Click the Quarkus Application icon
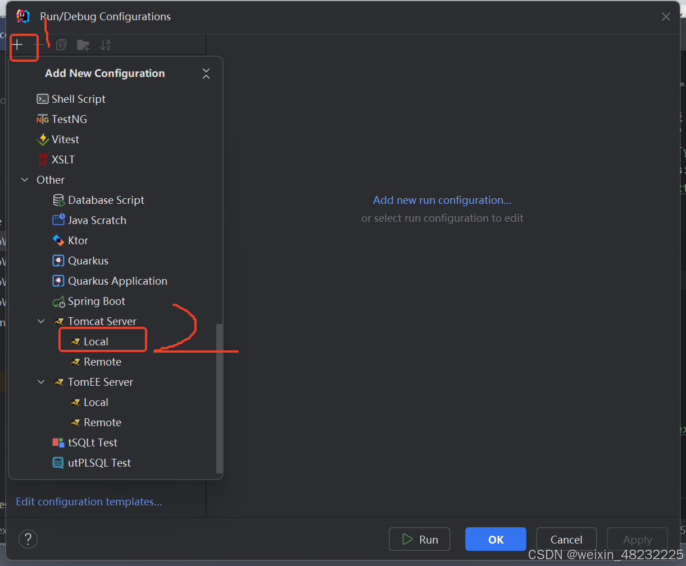 58,281
